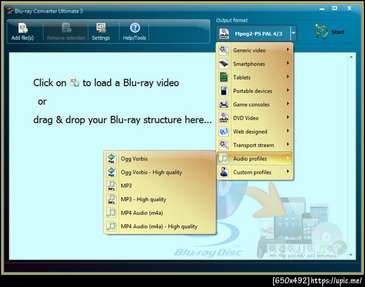Click the Remove selection icon
The width and height of the screenshot is (365, 287).
[x=66, y=28]
